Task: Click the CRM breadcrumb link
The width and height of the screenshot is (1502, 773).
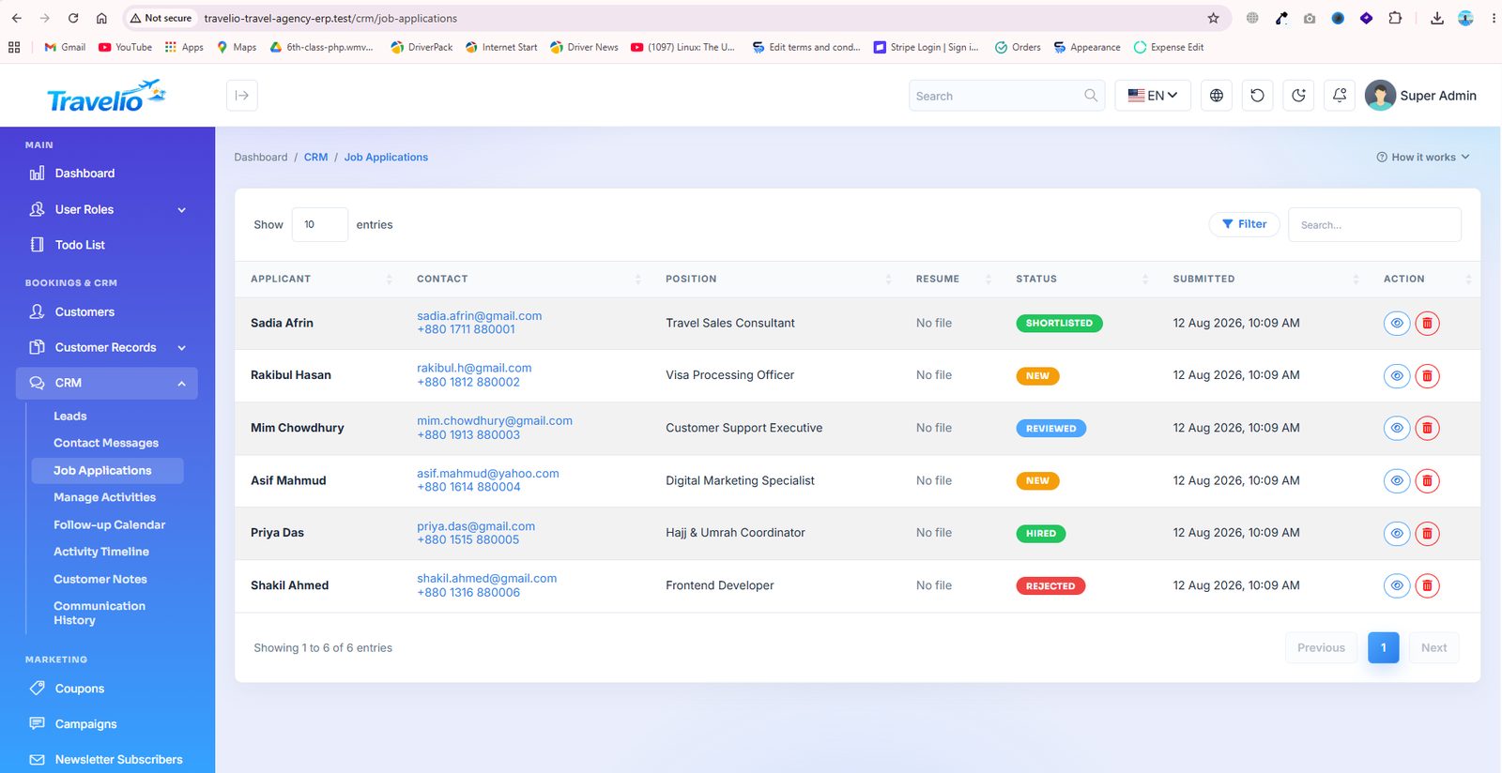Action: pos(316,157)
